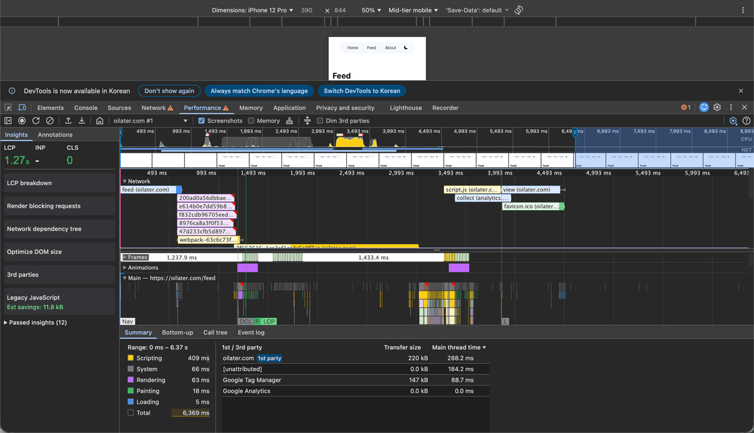Open the inspect element picker
Image resolution: width=754 pixels, height=433 pixels.
coord(8,108)
